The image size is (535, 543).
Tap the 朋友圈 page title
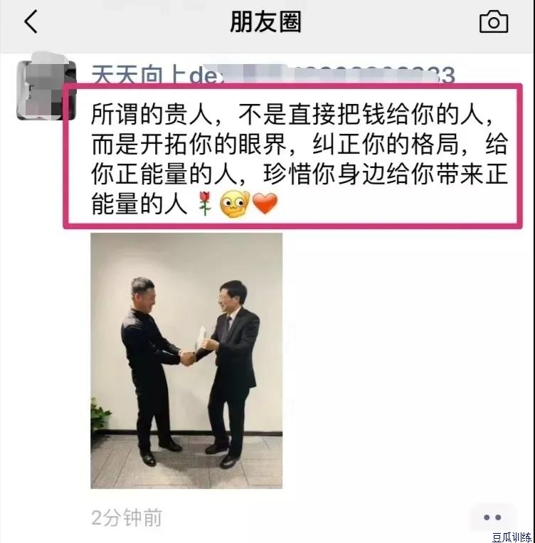pyautogui.click(x=265, y=22)
